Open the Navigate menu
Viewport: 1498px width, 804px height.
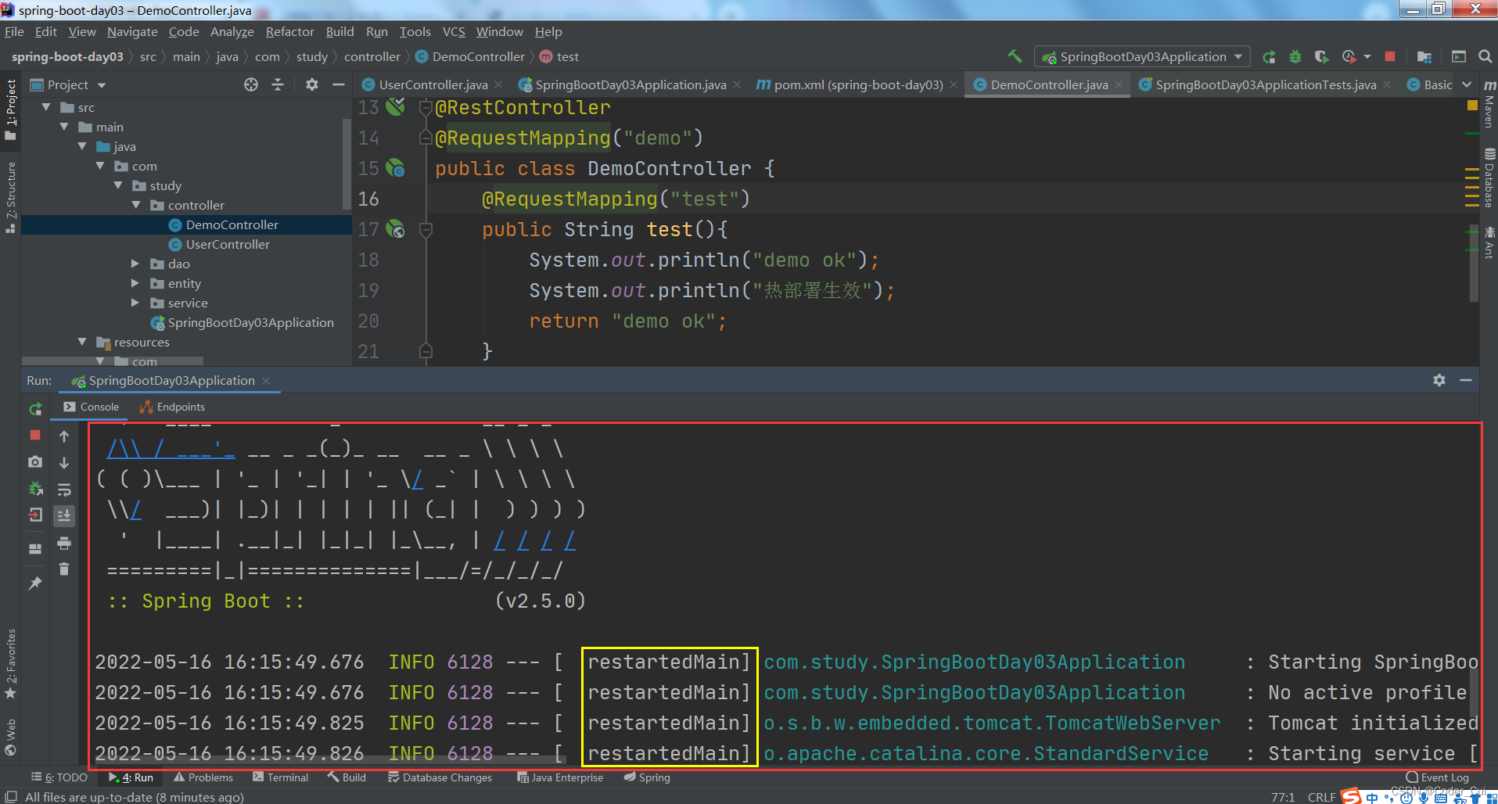[x=132, y=32]
